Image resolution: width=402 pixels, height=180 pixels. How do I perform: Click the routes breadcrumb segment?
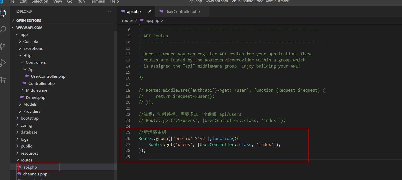pos(128,20)
